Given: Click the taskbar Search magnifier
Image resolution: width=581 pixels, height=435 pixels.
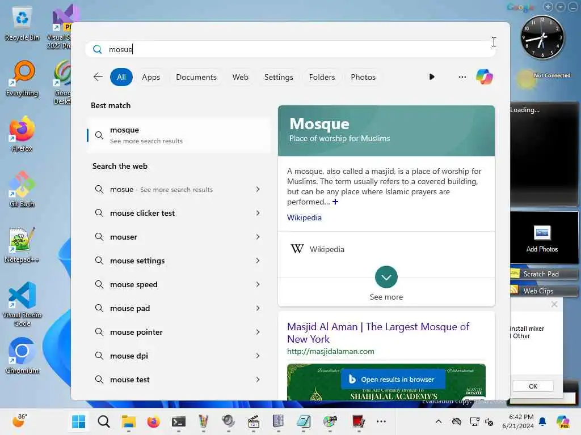Looking at the screenshot, I should 104,421.
